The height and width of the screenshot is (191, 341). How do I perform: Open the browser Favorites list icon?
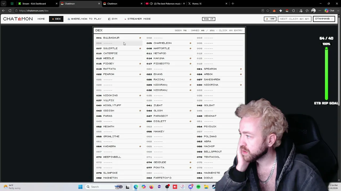point(307,11)
